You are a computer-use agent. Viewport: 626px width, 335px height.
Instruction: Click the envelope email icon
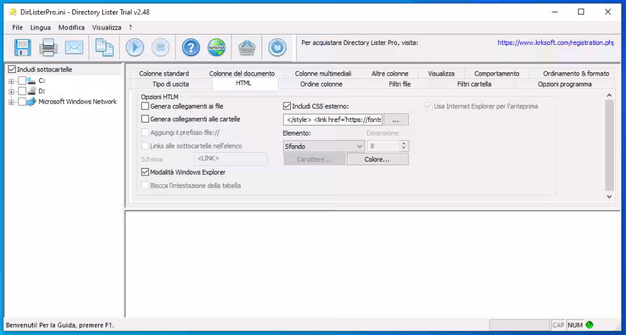point(74,48)
